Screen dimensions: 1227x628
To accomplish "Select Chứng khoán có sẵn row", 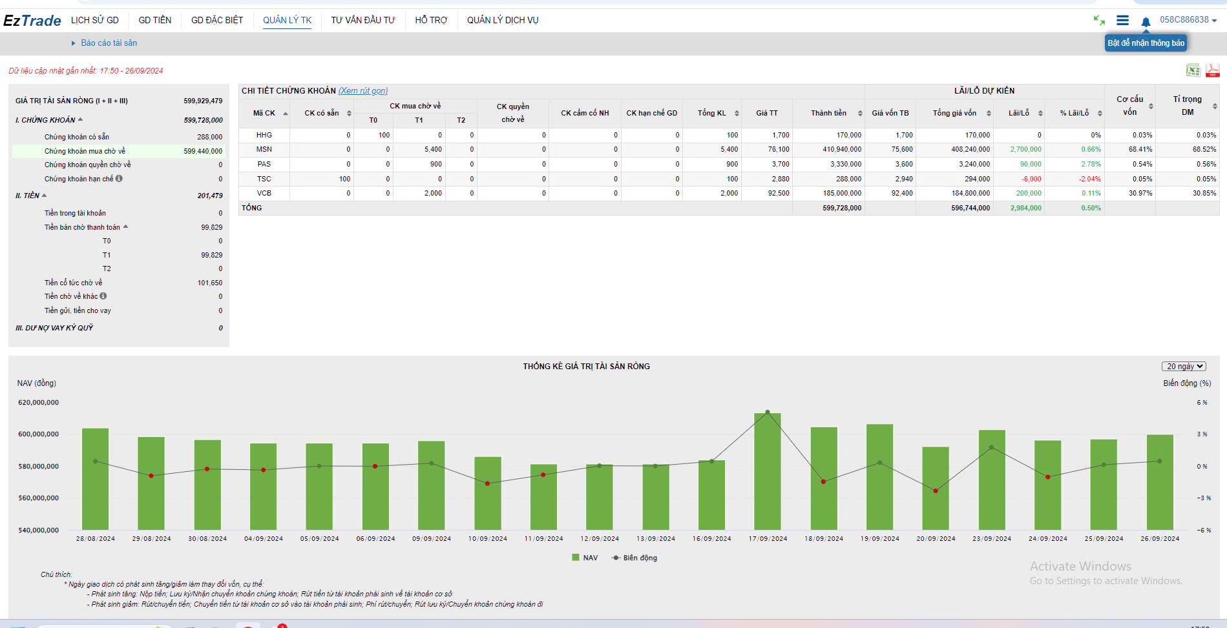I will pos(119,137).
